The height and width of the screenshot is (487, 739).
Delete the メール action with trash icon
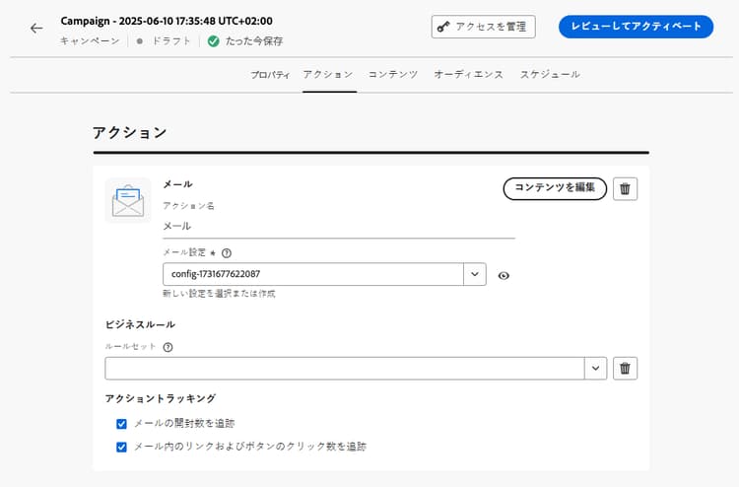coord(625,189)
